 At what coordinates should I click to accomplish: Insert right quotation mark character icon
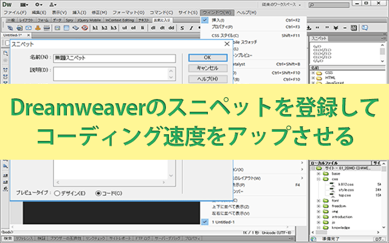point(327,28)
